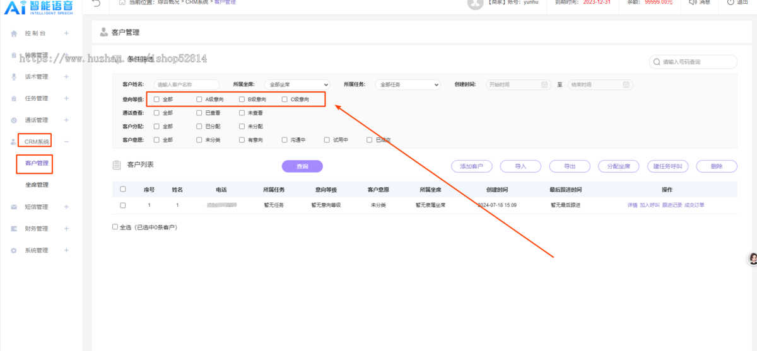757x351 pixels.
Task: Click the 分配坐席 button
Action: (618, 166)
